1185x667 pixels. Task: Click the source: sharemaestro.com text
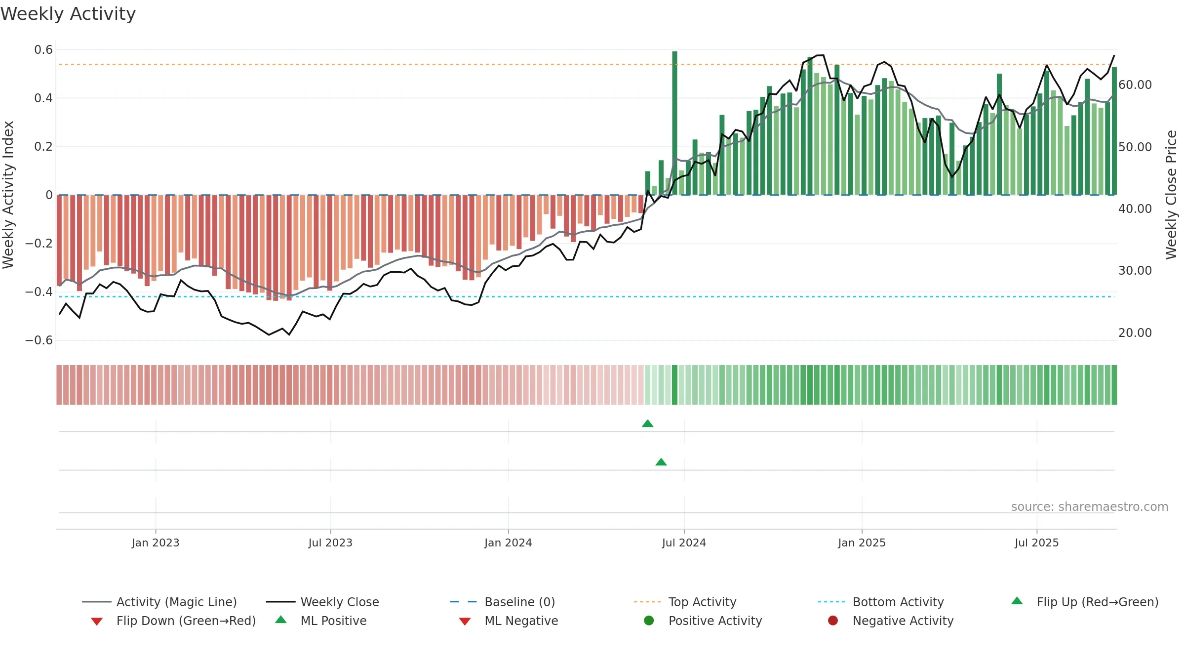(1090, 506)
